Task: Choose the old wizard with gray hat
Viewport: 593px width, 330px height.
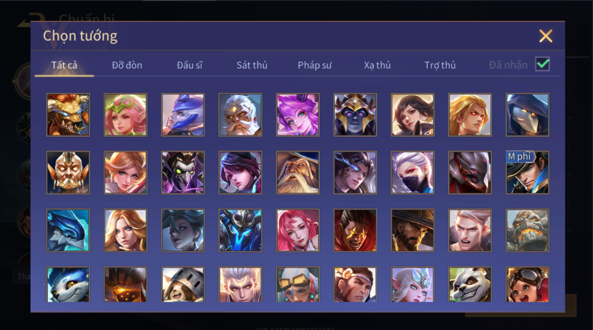Action: [x=298, y=172]
